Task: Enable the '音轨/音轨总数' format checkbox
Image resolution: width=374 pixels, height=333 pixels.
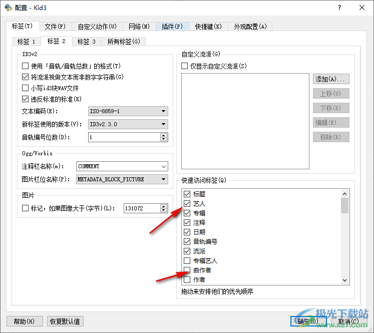Action: pyautogui.click(x=26, y=66)
